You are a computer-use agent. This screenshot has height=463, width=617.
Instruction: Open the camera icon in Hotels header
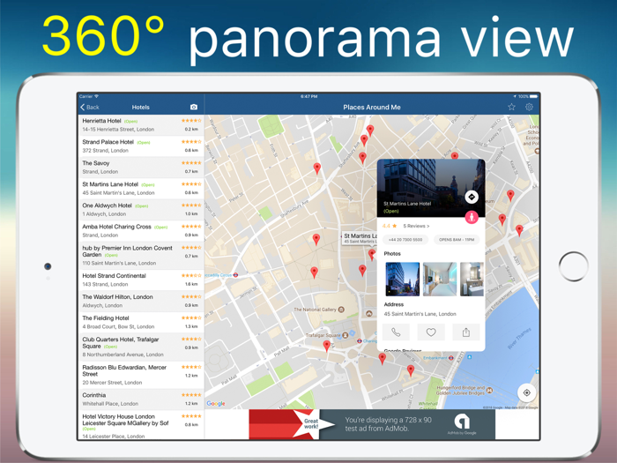pos(194,107)
